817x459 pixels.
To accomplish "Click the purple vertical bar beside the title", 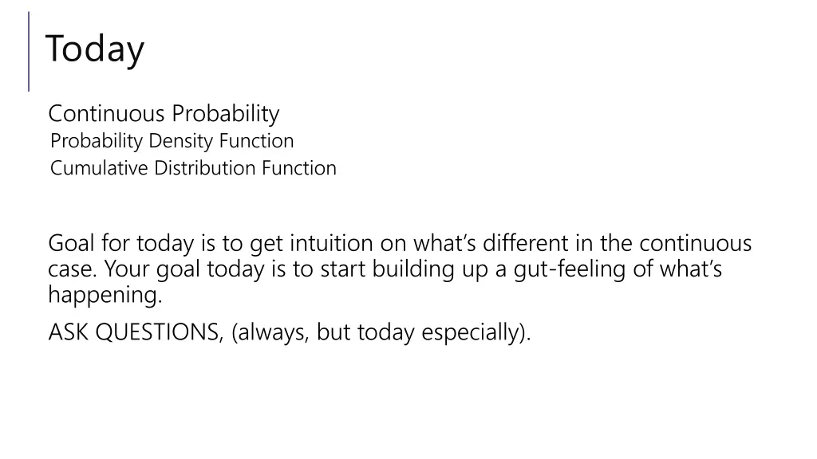I will point(29,52).
